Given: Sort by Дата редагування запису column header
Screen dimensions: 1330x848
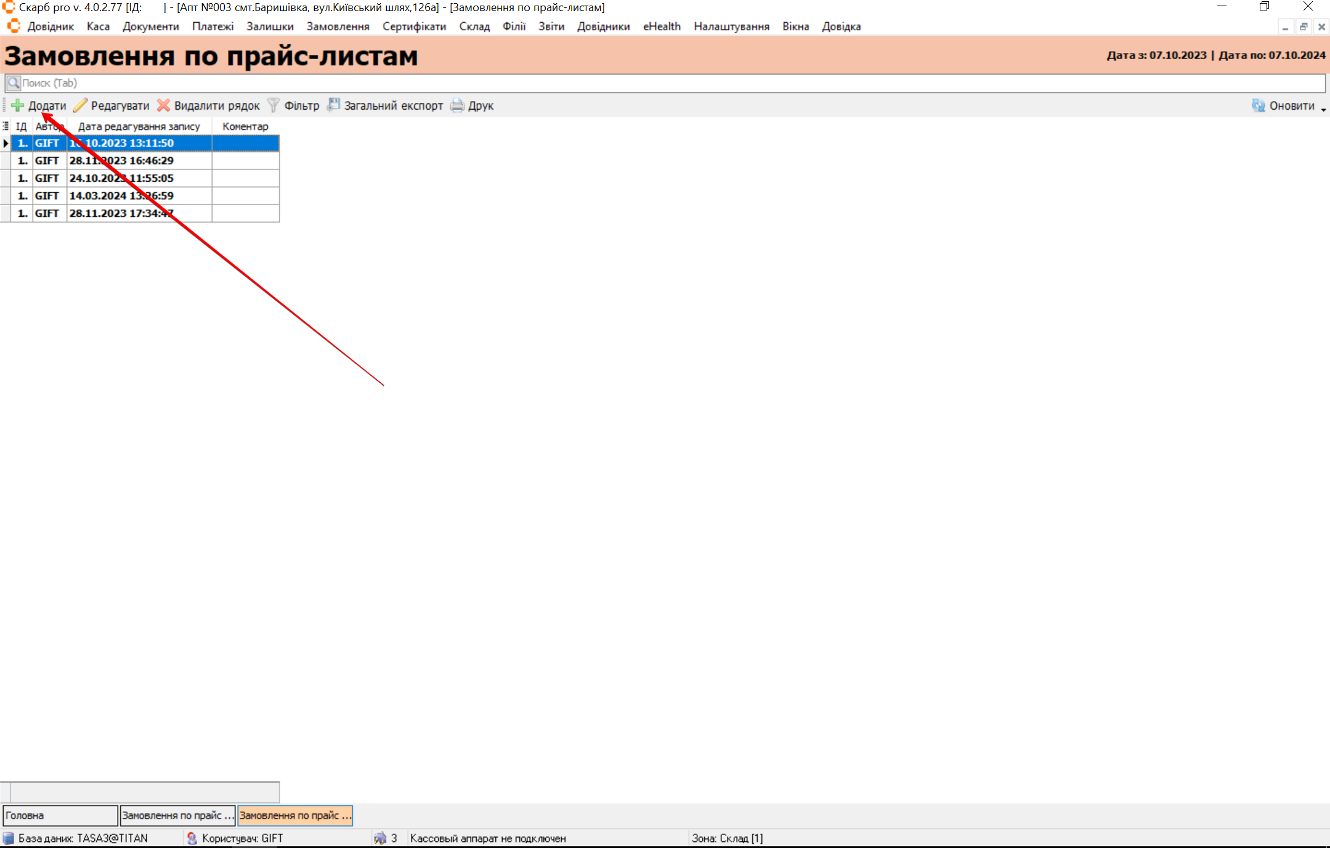Looking at the screenshot, I should (x=139, y=126).
